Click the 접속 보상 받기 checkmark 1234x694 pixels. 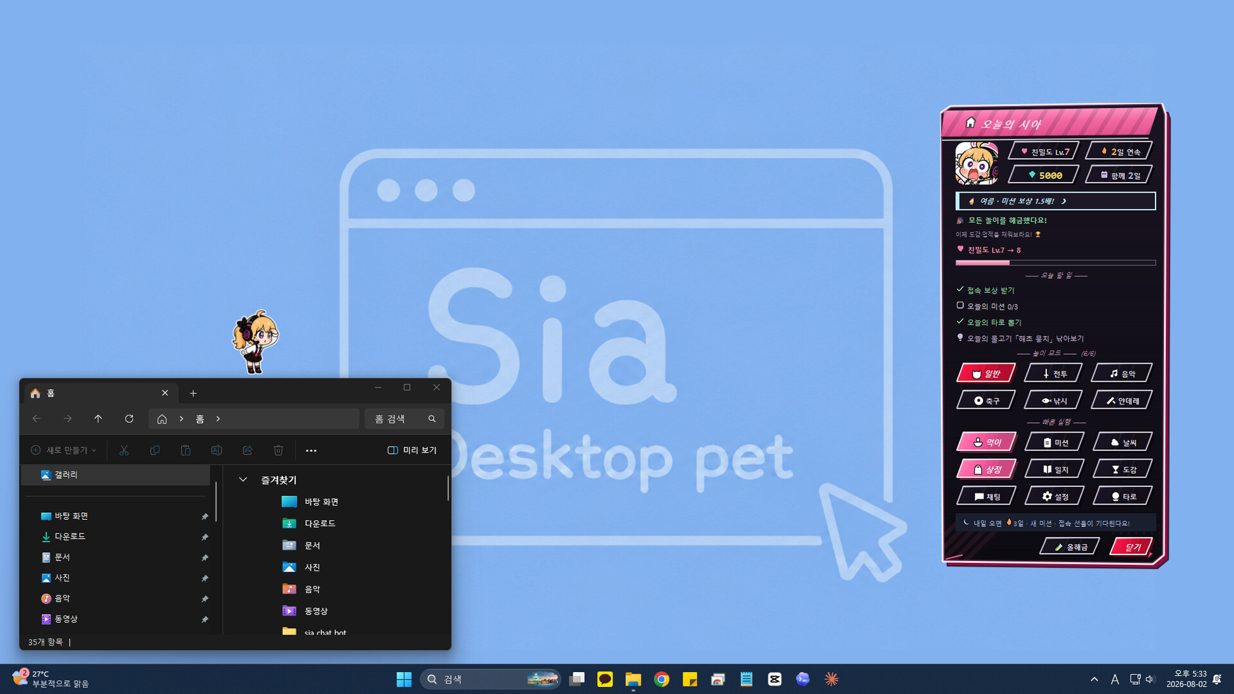[960, 290]
